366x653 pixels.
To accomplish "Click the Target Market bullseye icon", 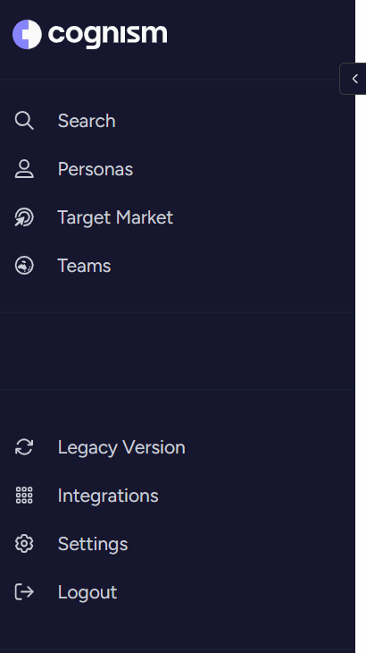I will point(24,217).
